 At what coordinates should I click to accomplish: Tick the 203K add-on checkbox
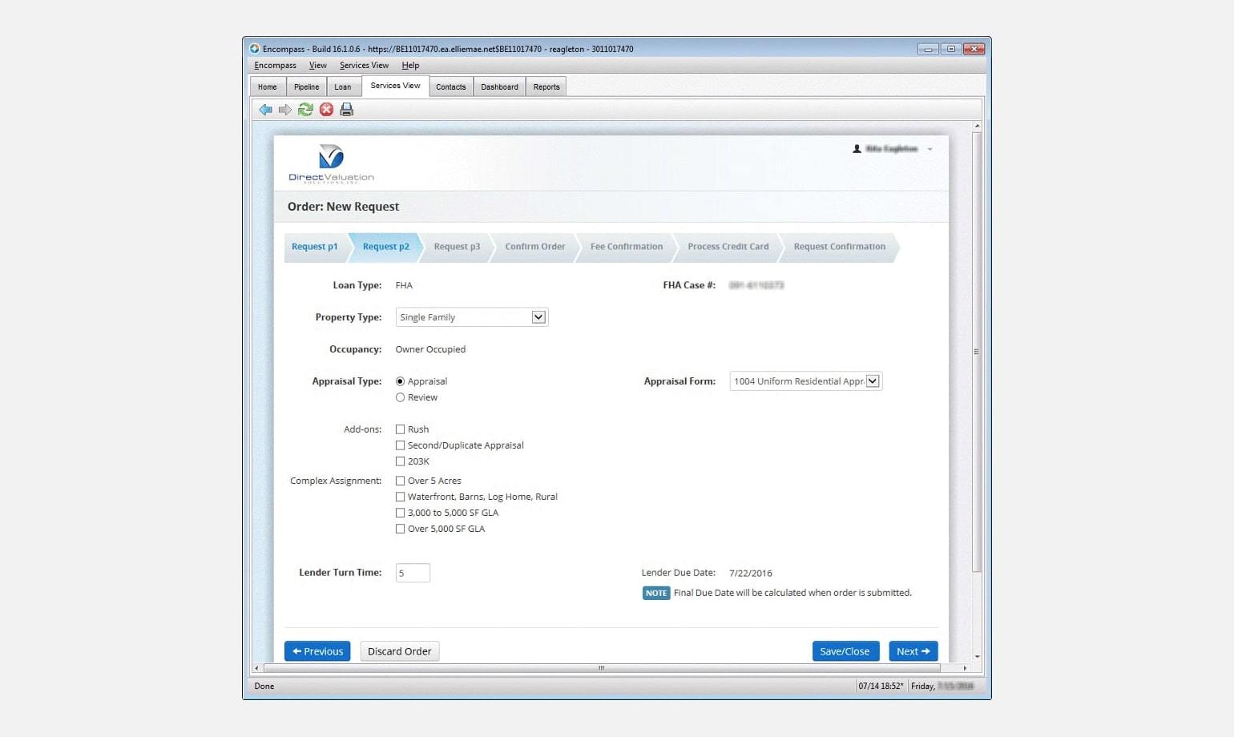pos(400,461)
